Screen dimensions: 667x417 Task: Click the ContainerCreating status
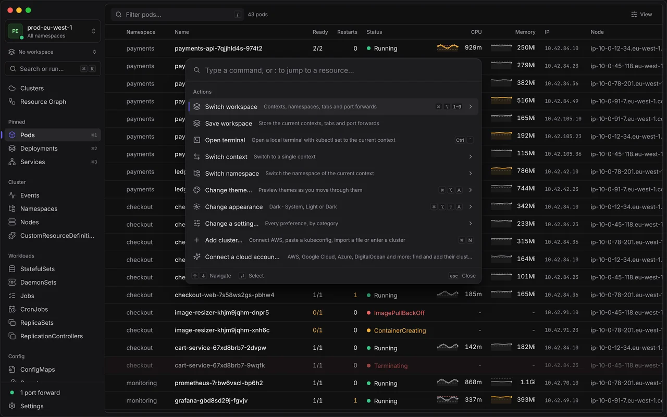[400, 330]
